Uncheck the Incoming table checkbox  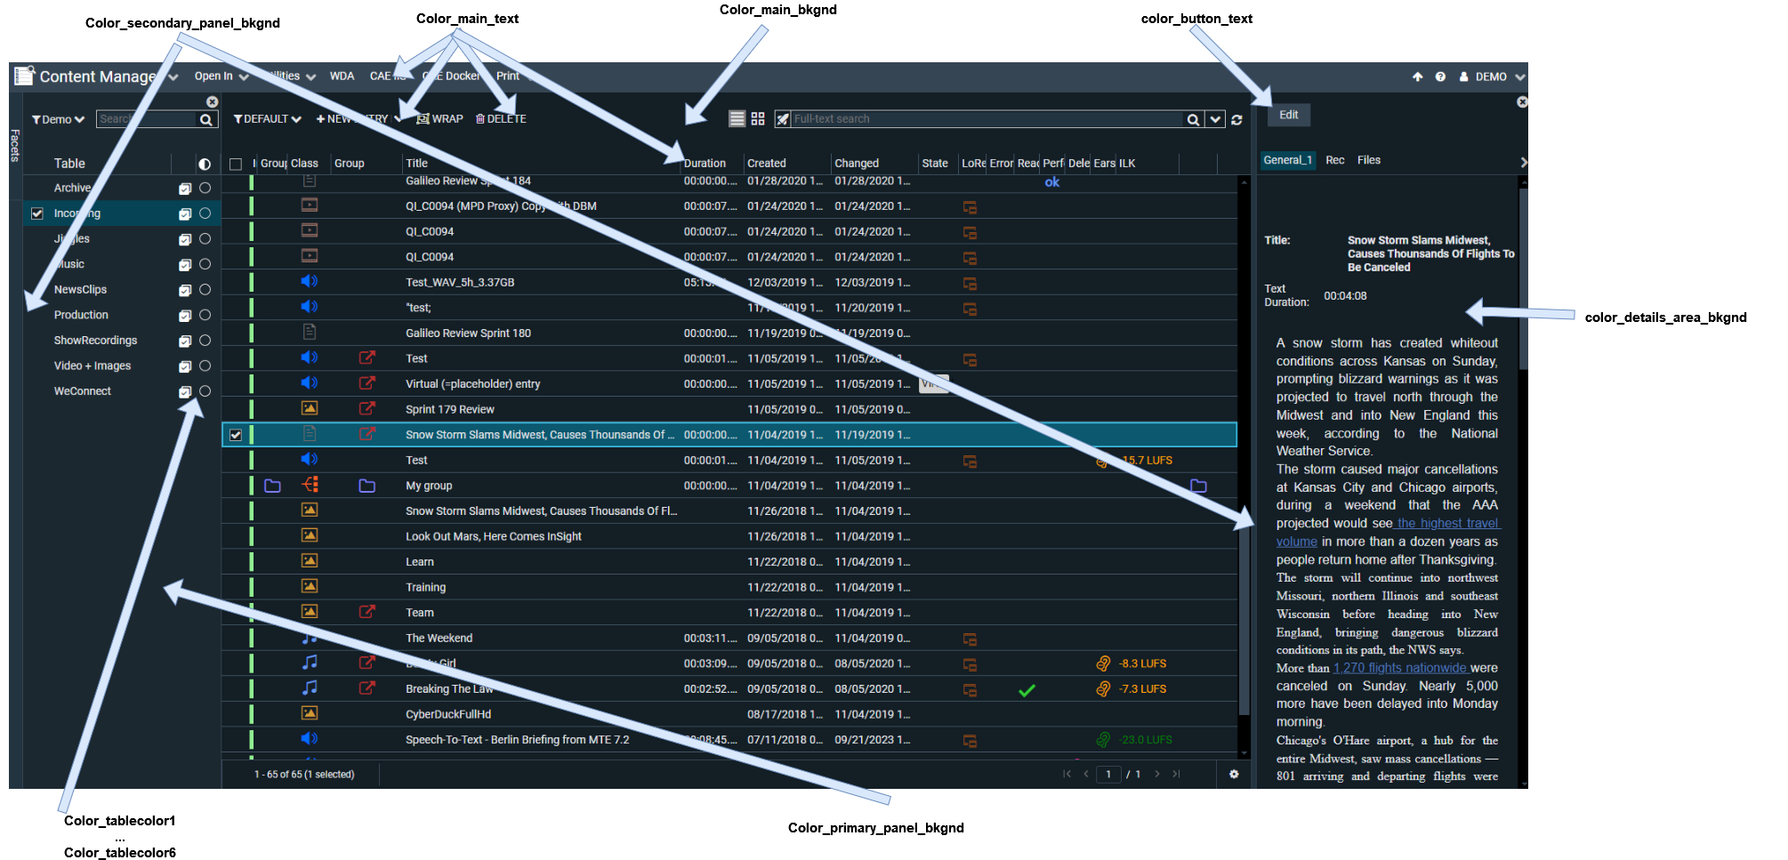37,213
